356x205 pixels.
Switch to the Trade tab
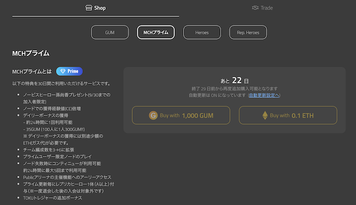pos(262,8)
